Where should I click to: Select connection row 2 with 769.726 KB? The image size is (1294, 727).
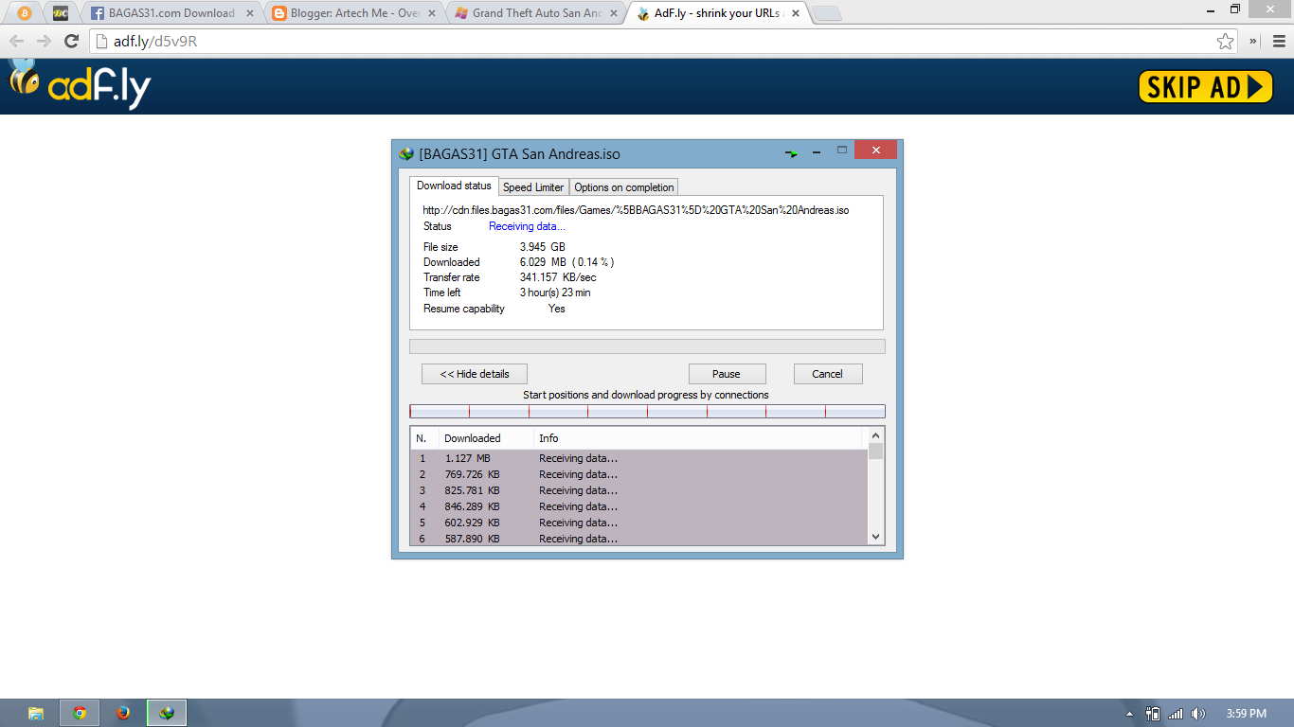point(638,474)
